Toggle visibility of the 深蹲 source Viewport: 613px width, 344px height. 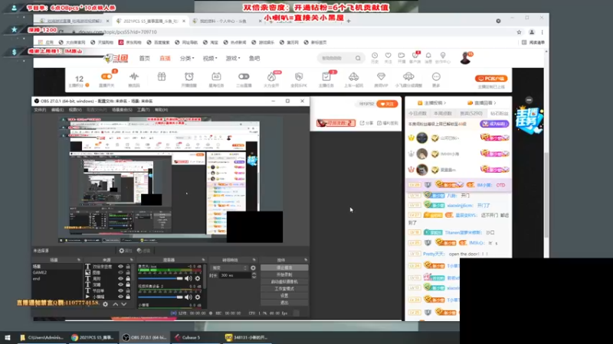pyautogui.click(x=121, y=284)
